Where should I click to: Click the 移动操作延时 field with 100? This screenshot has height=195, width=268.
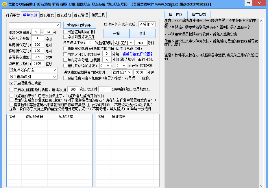[38, 51]
